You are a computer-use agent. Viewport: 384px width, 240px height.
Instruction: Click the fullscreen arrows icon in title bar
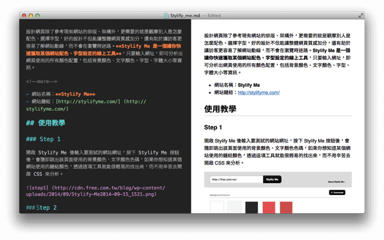(360, 16)
